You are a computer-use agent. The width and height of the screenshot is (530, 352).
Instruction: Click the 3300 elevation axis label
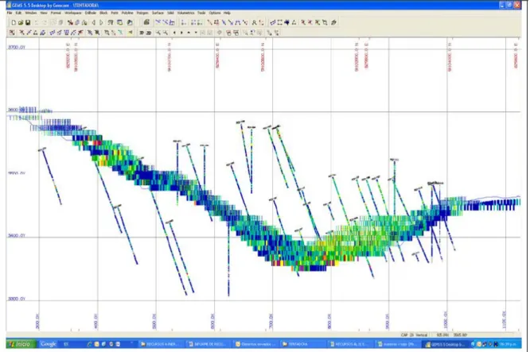tap(17, 299)
